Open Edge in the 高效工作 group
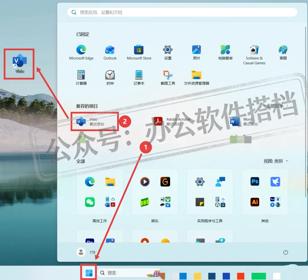Viewport: 308px width, 280px height. pos(90,182)
